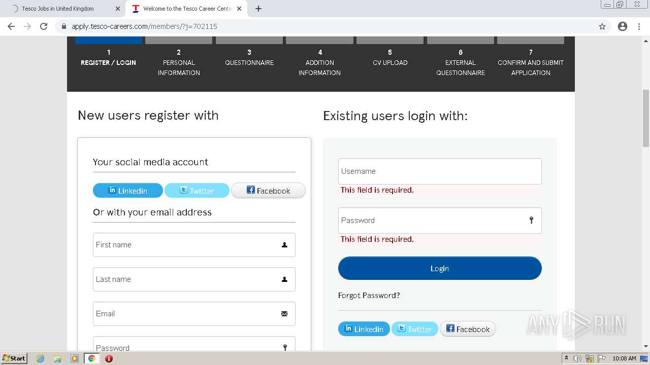The height and width of the screenshot is (365, 650).
Task: Open the Chrome profile account icon
Action: [x=623, y=26]
